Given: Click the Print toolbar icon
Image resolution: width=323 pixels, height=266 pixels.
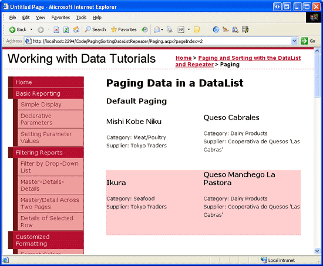Looking at the screenshot, I should pos(170,30).
